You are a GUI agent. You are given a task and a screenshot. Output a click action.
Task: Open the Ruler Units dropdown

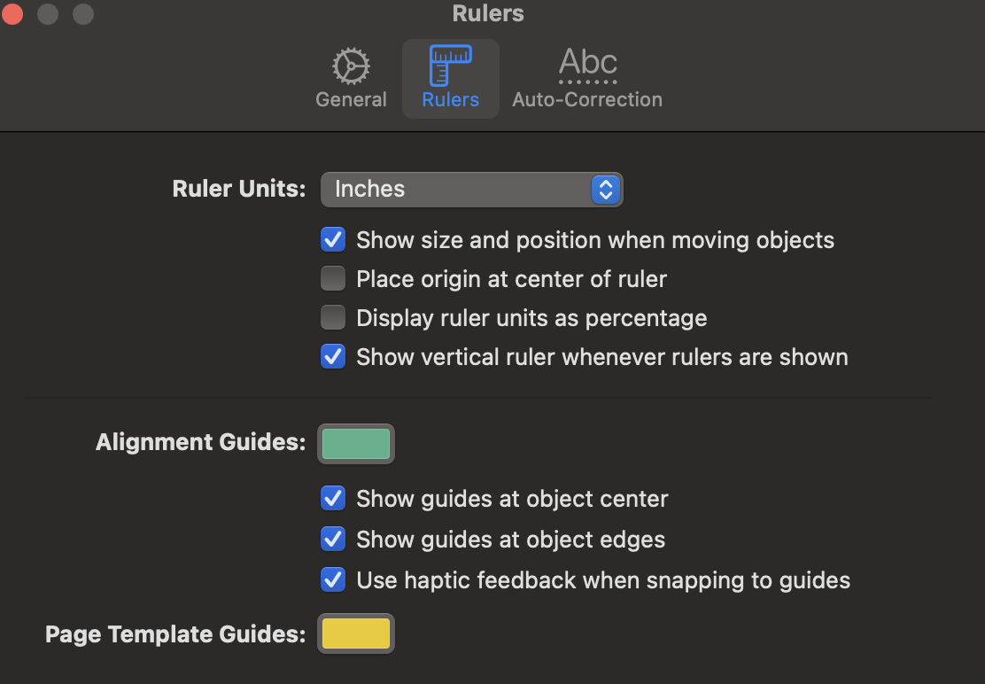(471, 189)
